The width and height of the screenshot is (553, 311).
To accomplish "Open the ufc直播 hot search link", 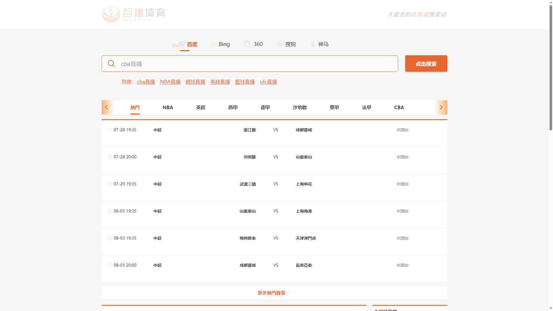I will point(268,82).
